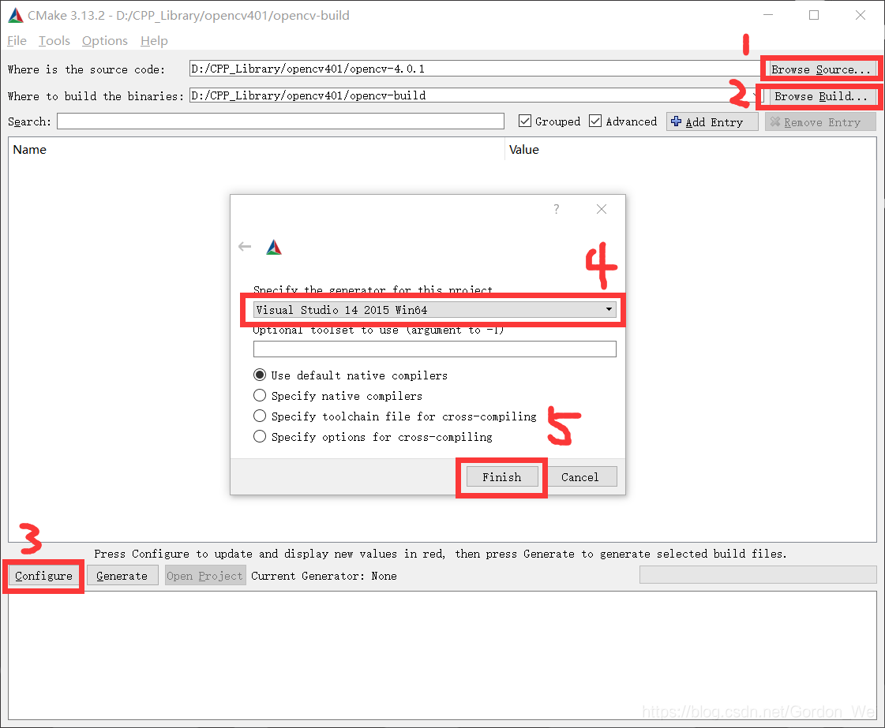The width and height of the screenshot is (885, 728).
Task: Click Finish to confirm the generator
Action: [501, 476]
